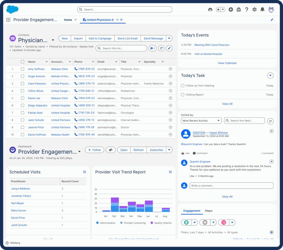Click the Add to Campaign button

(100, 38)
